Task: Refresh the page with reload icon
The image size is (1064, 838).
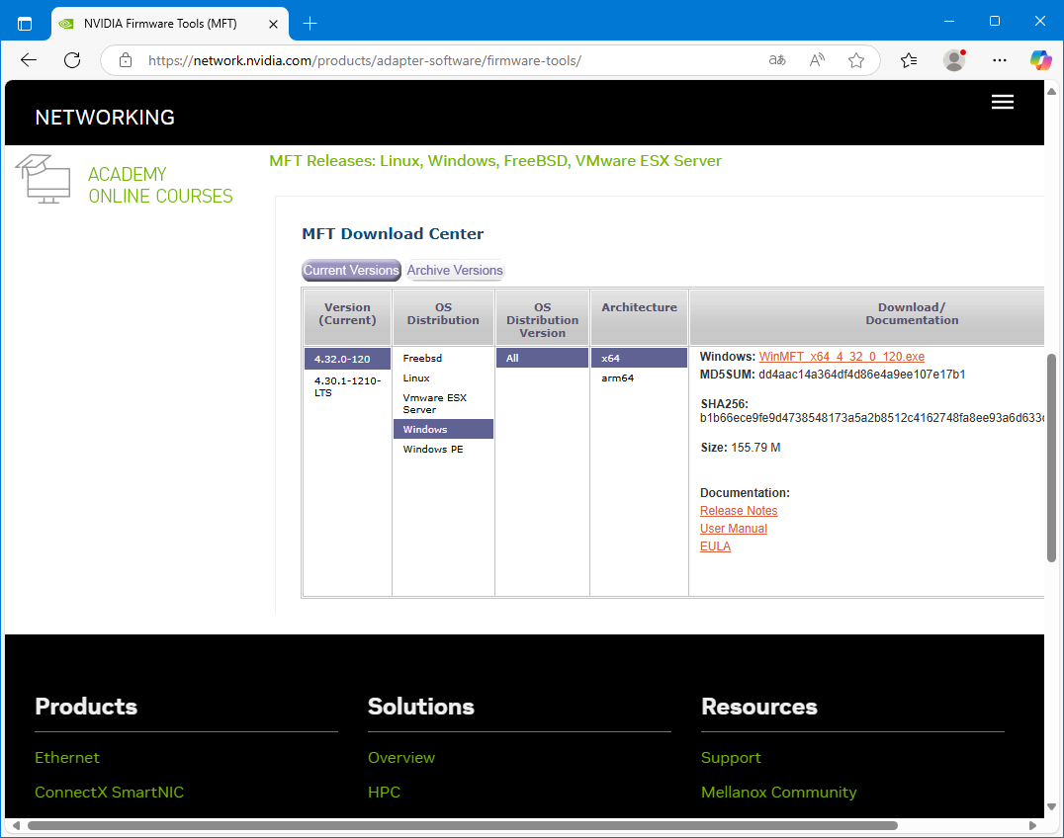Action: tap(72, 60)
